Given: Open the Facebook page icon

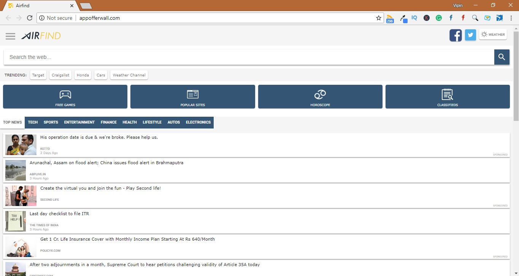Looking at the screenshot, I should [x=455, y=35].
